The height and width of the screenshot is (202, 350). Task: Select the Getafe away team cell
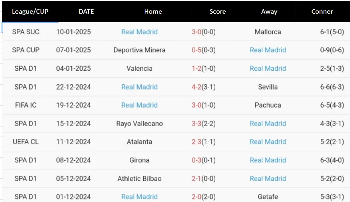[268, 197]
